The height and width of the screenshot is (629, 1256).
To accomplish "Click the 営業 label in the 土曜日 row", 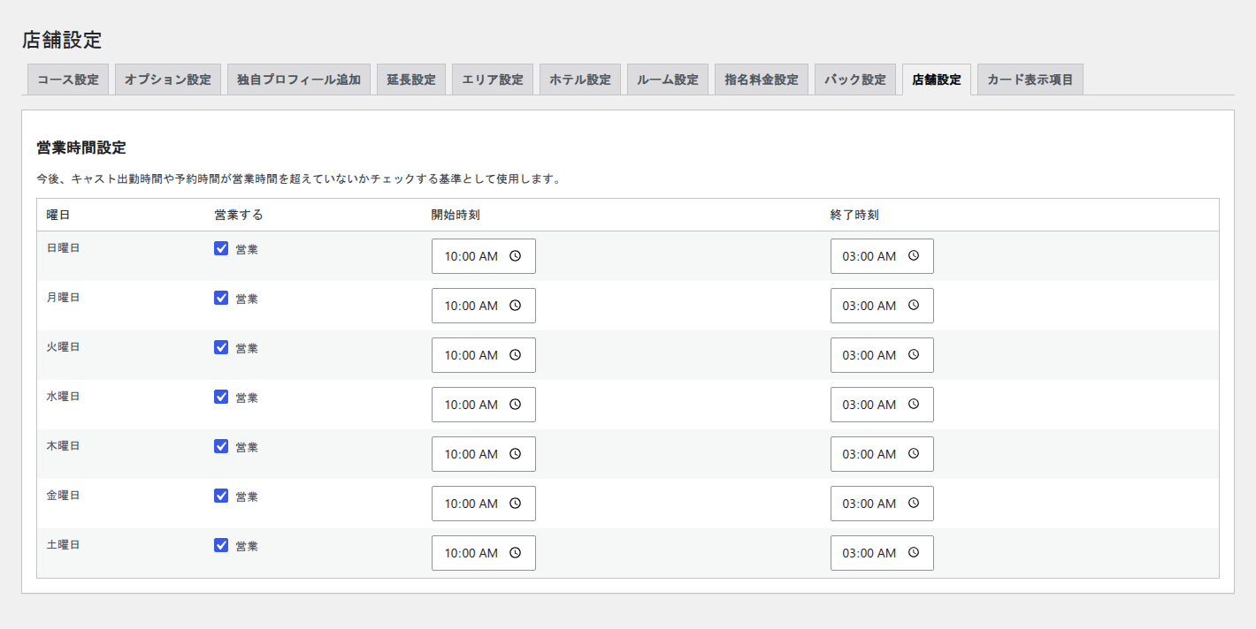I will click(247, 546).
